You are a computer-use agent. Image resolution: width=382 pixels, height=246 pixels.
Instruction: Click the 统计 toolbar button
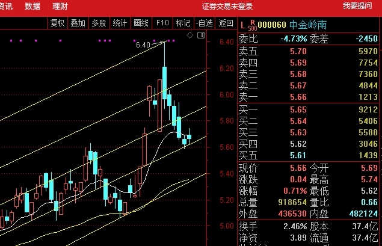pyautogui.click(x=120, y=23)
